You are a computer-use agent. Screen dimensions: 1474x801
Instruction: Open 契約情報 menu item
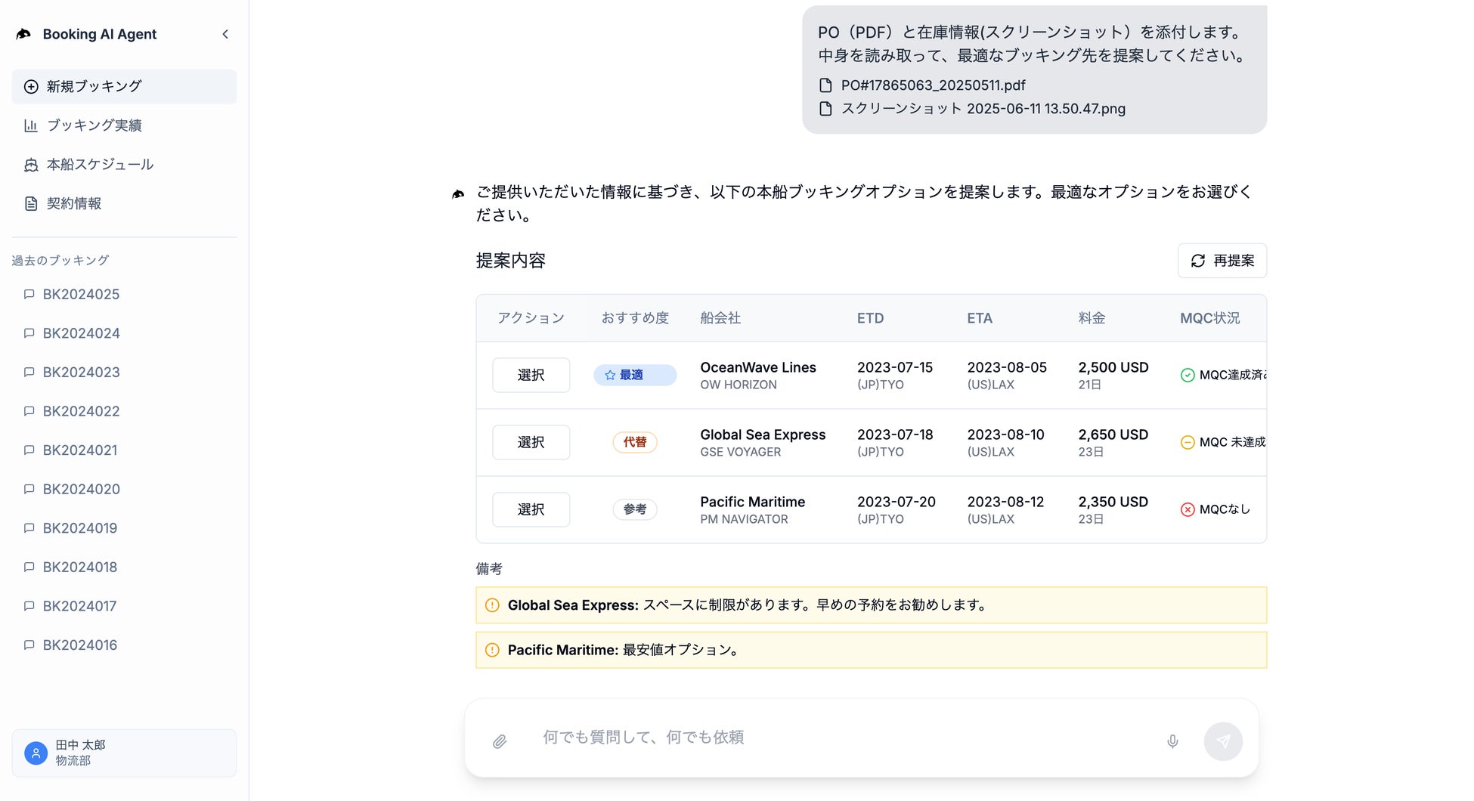tap(74, 203)
